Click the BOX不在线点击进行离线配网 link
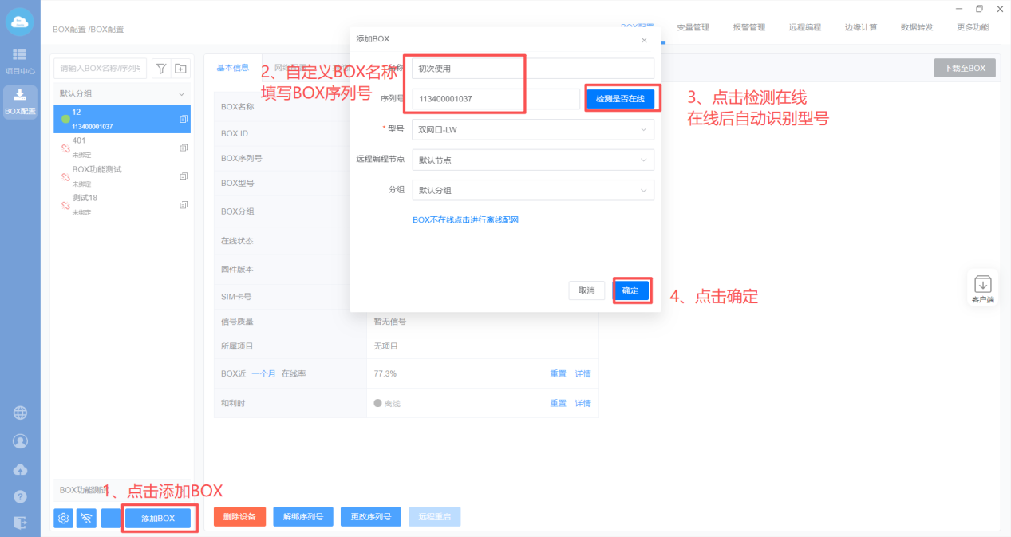The width and height of the screenshot is (1011, 537). coord(465,219)
